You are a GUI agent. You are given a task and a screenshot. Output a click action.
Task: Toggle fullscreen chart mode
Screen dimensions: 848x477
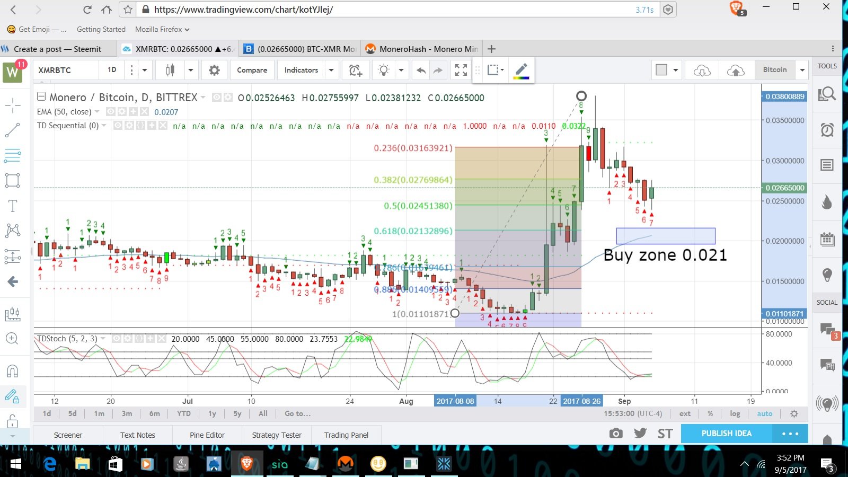click(x=461, y=70)
